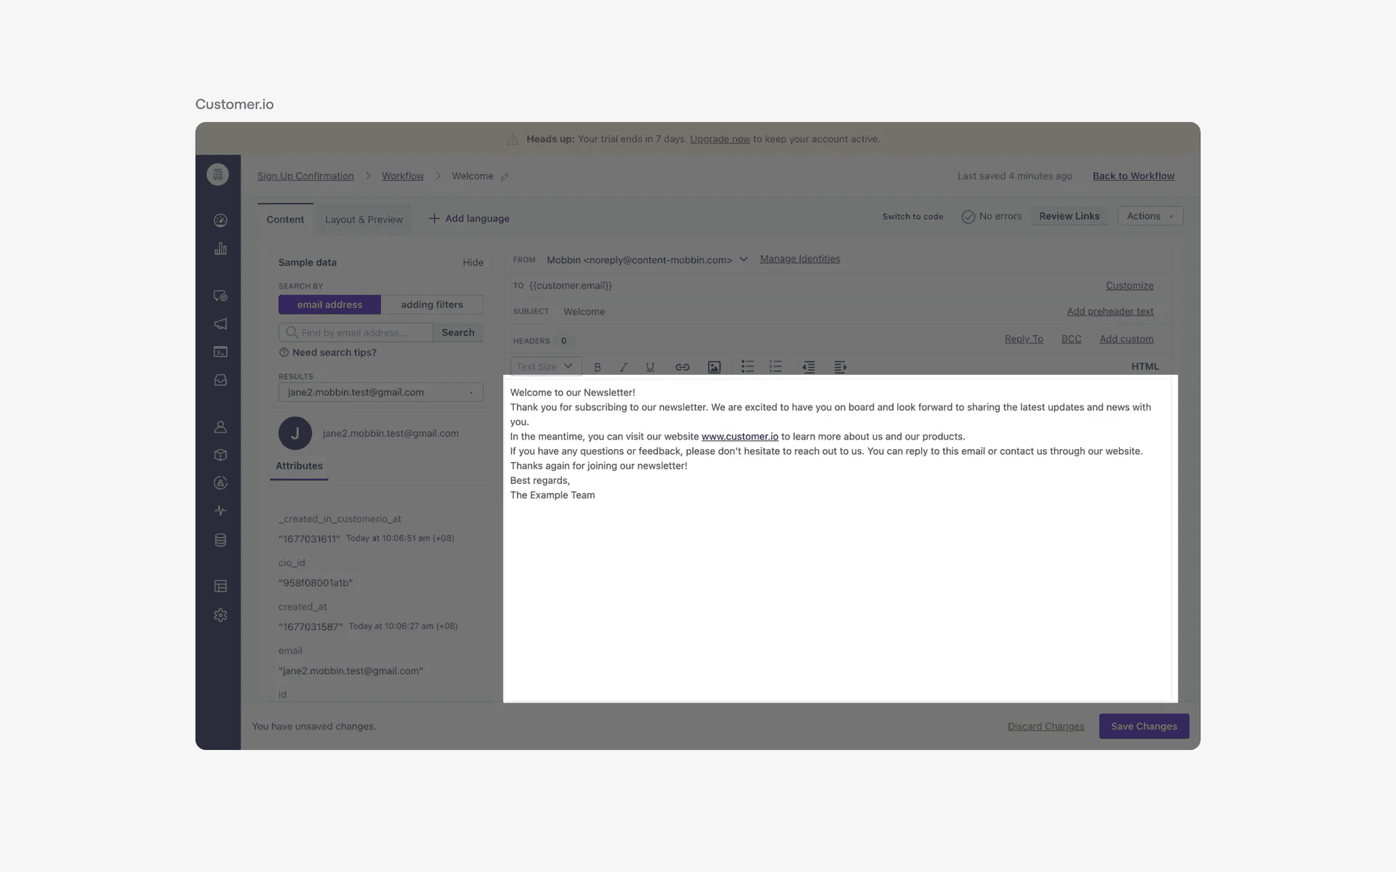Click the Bold formatting icon

(598, 367)
